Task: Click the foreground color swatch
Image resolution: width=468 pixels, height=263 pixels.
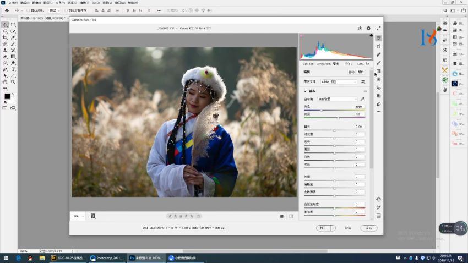Action: tap(7, 96)
